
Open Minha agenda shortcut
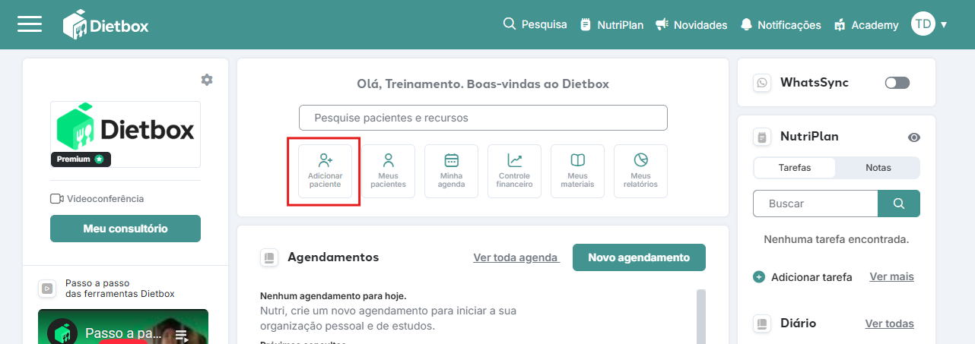(452, 171)
